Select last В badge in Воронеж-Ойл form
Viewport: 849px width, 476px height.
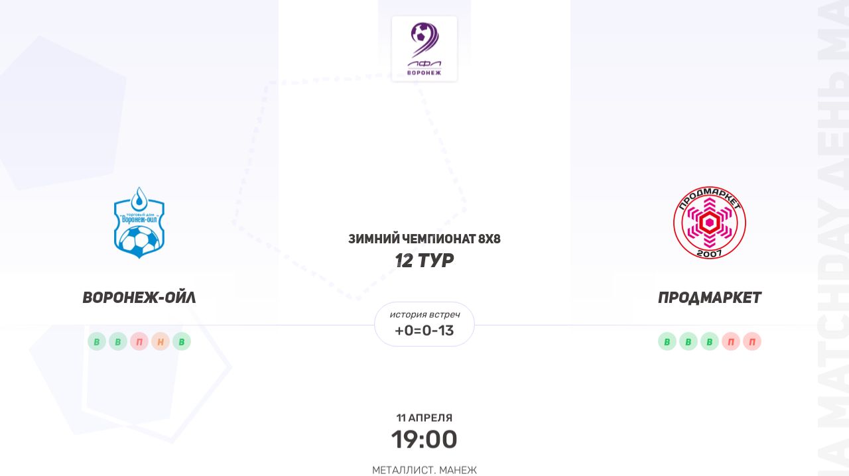[x=182, y=341]
